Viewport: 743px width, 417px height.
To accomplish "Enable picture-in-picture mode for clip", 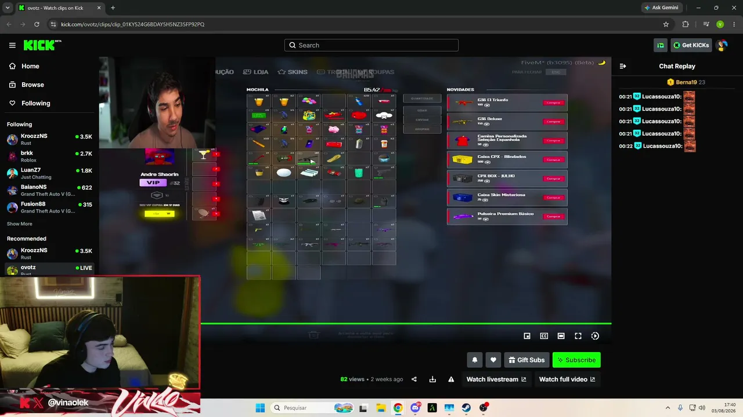I will (527, 336).
